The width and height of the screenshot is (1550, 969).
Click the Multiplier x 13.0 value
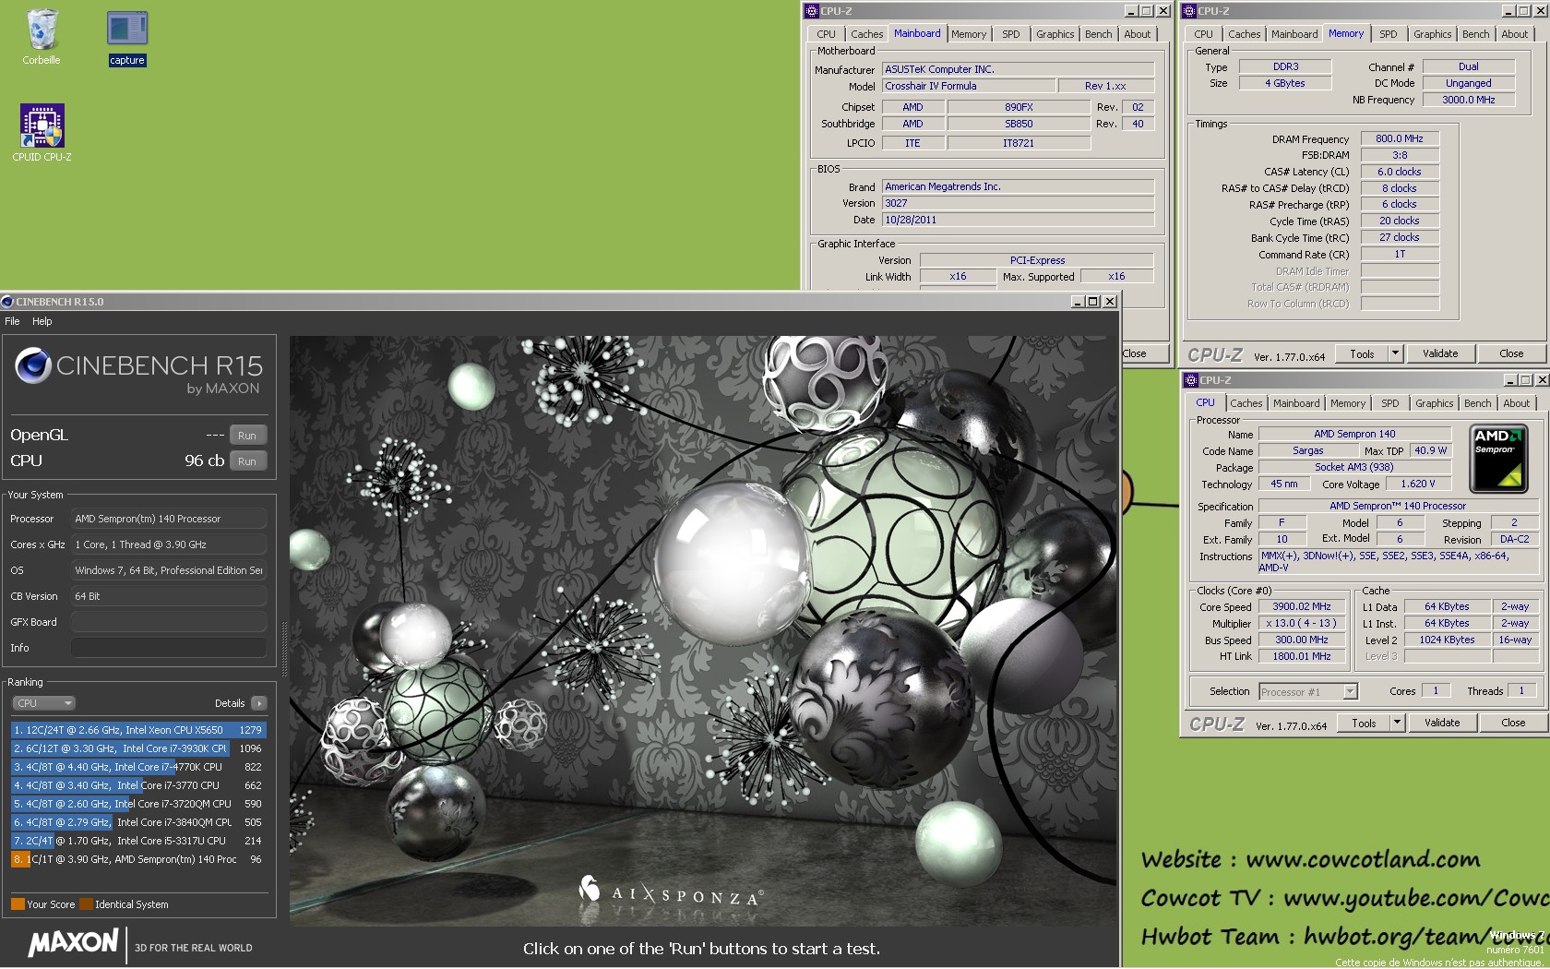click(1301, 624)
